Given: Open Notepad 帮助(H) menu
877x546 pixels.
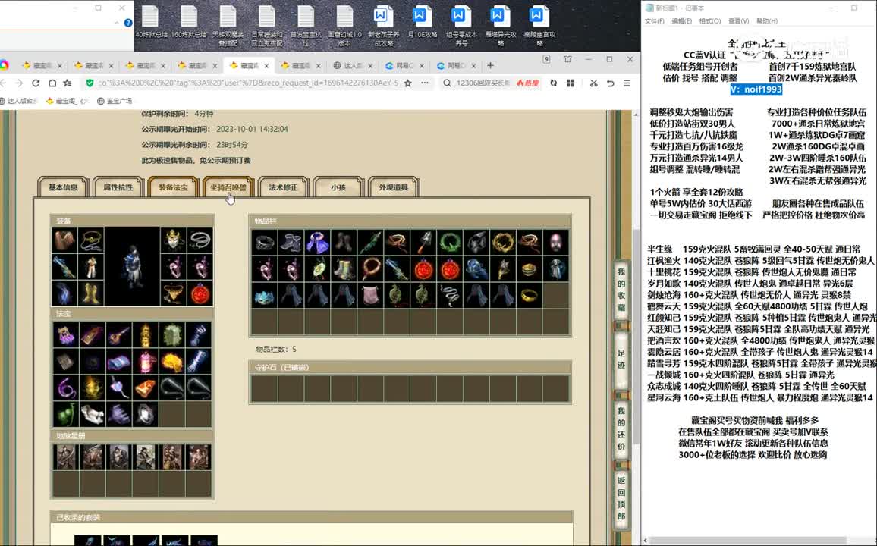Looking at the screenshot, I should click(767, 21).
